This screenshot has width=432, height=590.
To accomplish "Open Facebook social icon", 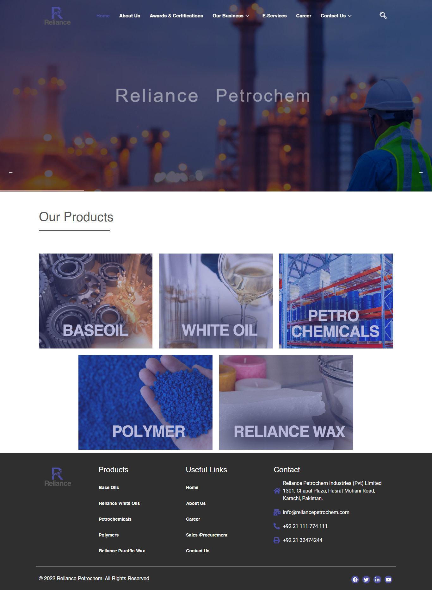I will 355,580.
